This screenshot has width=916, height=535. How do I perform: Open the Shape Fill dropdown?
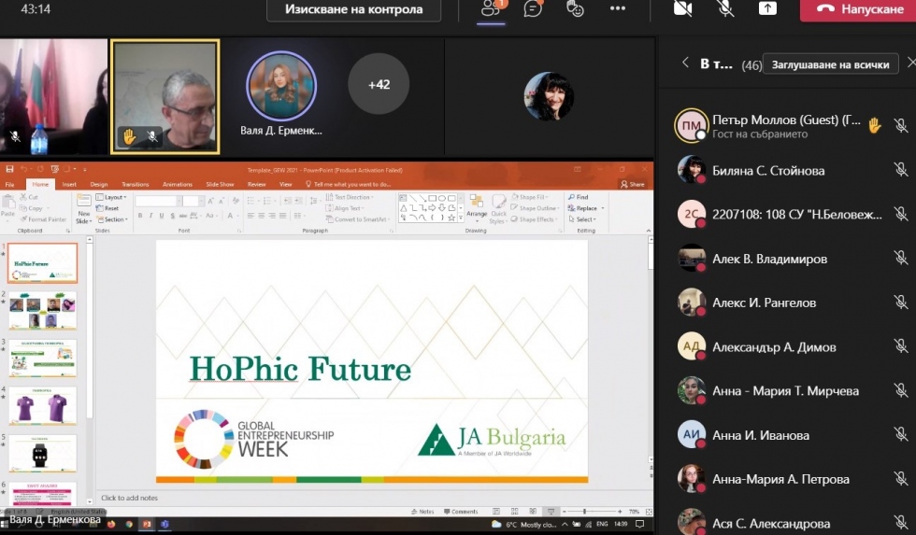coord(529,197)
